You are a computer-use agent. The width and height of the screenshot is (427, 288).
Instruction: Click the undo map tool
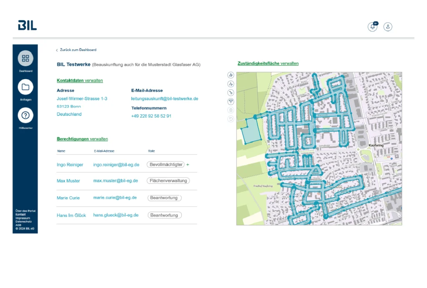coord(231,119)
